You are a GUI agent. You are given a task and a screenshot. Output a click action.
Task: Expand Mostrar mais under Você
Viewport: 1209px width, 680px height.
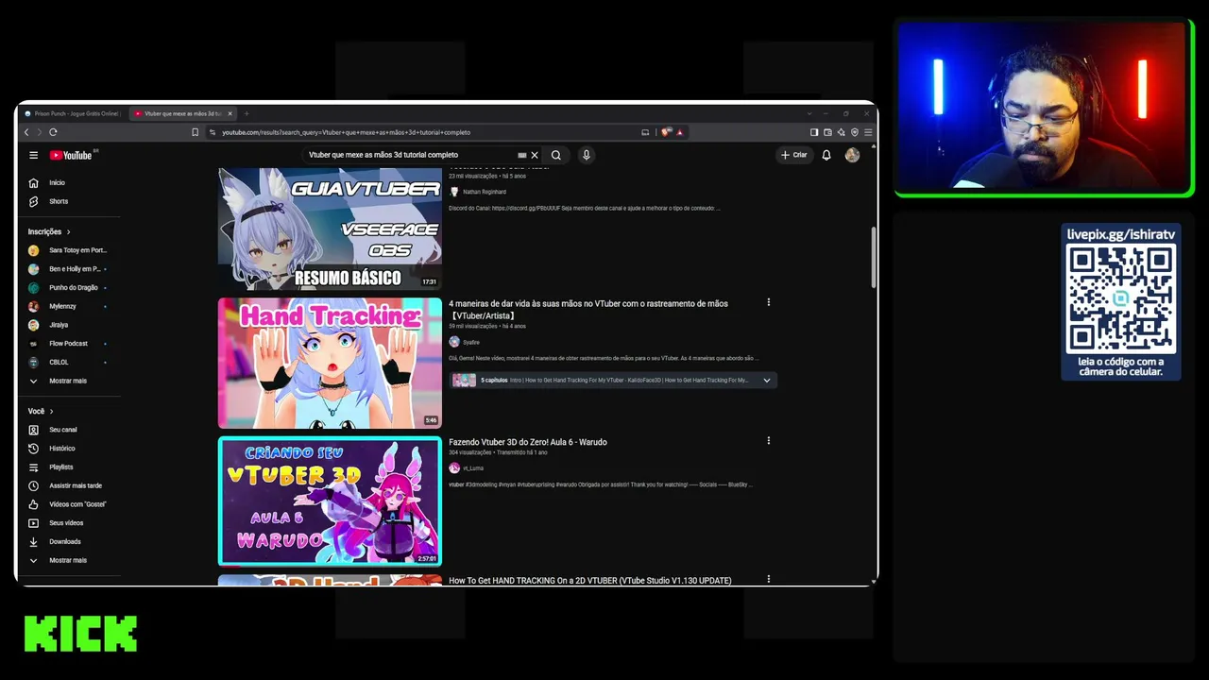tap(66, 560)
